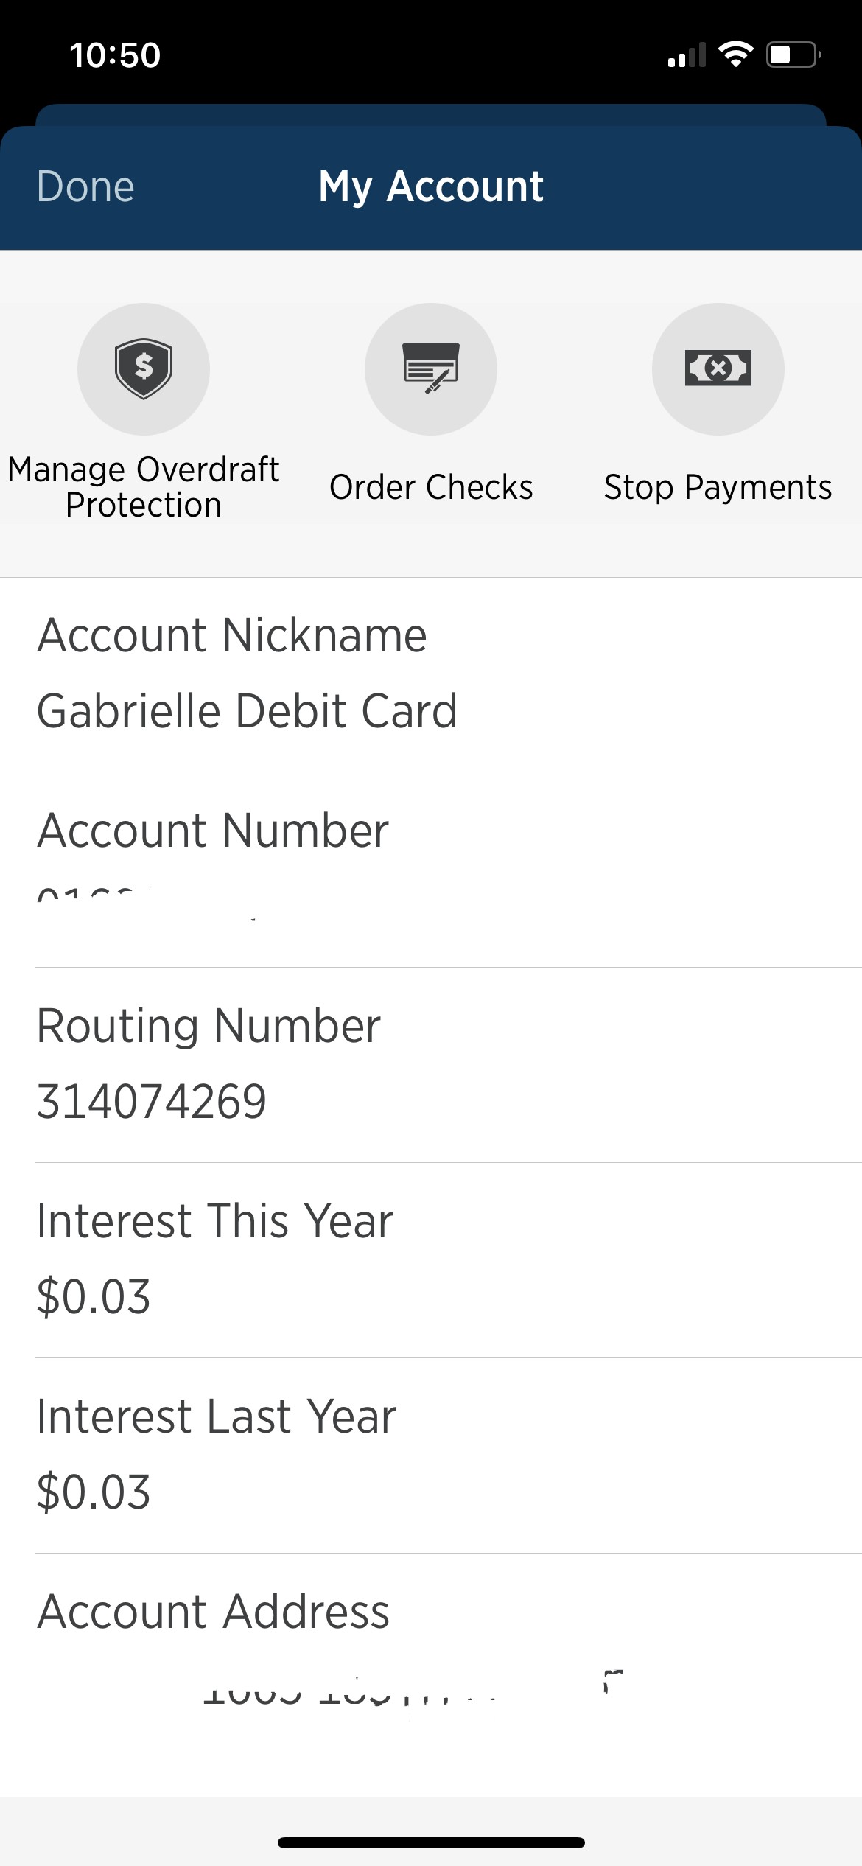Tap the Stop Payments cash icon
The image size is (862, 1866).
(x=718, y=368)
